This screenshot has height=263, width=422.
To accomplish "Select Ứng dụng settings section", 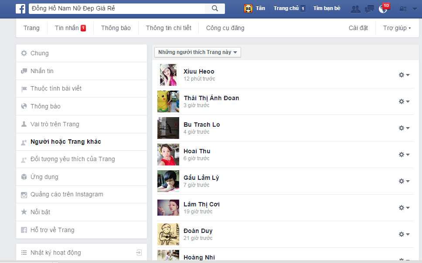I will pos(82,177).
